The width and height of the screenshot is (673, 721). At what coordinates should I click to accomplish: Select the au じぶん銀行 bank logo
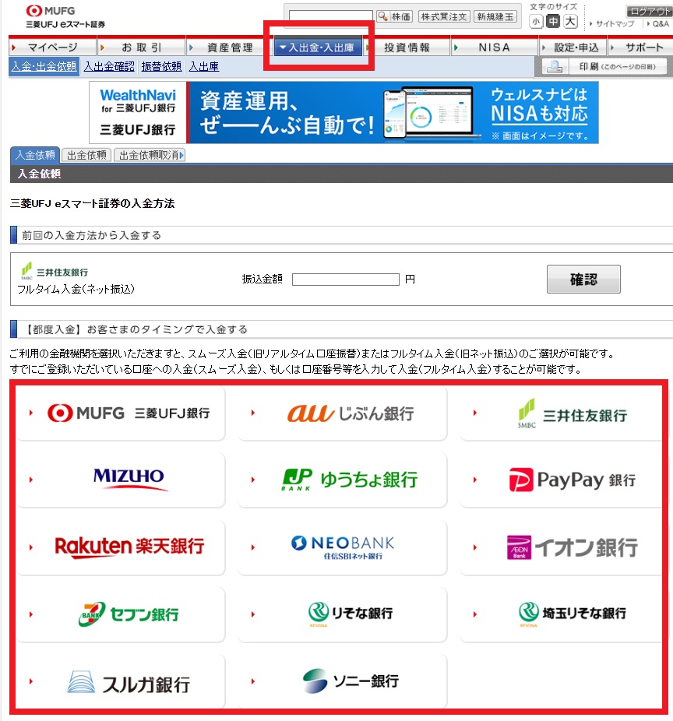coord(351,413)
